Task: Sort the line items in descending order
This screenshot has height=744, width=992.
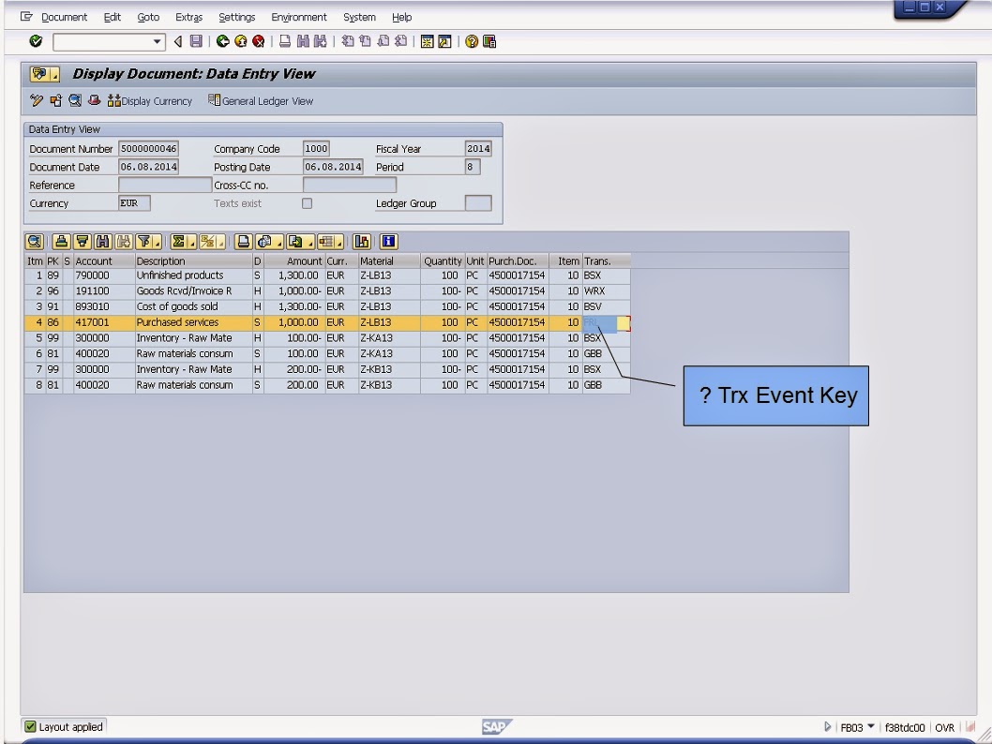Action: [x=83, y=242]
